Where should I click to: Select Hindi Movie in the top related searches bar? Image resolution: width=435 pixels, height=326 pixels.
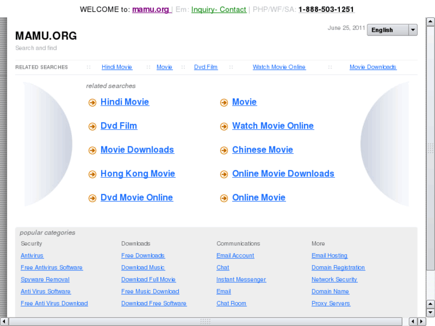(x=117, y=67)
